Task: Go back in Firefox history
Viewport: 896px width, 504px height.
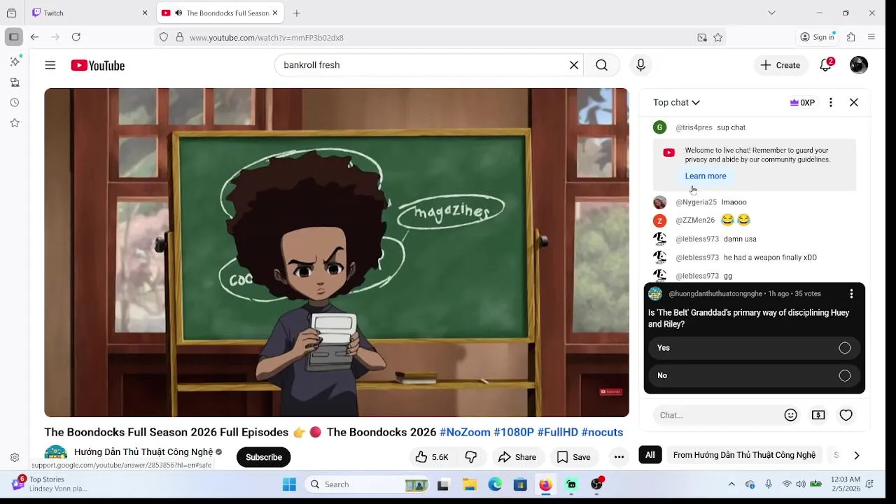Action: (x=34, y=37)
